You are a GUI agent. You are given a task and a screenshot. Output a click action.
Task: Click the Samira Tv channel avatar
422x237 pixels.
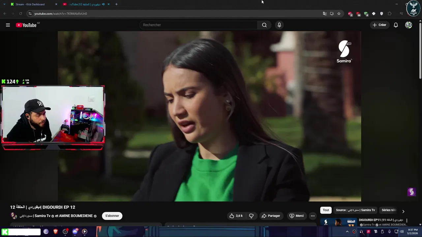tap(14, 216)
